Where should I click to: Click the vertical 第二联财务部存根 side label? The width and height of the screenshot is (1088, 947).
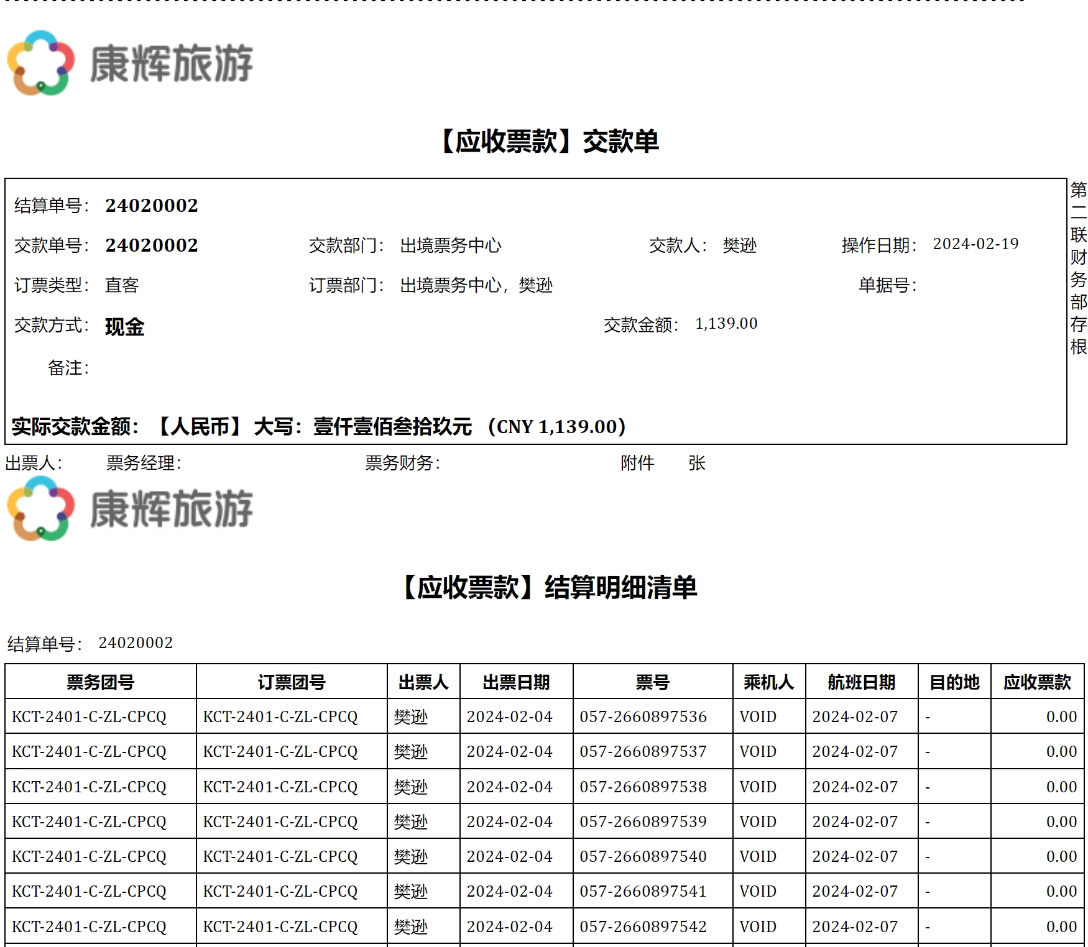click(x=1078, y=268)
